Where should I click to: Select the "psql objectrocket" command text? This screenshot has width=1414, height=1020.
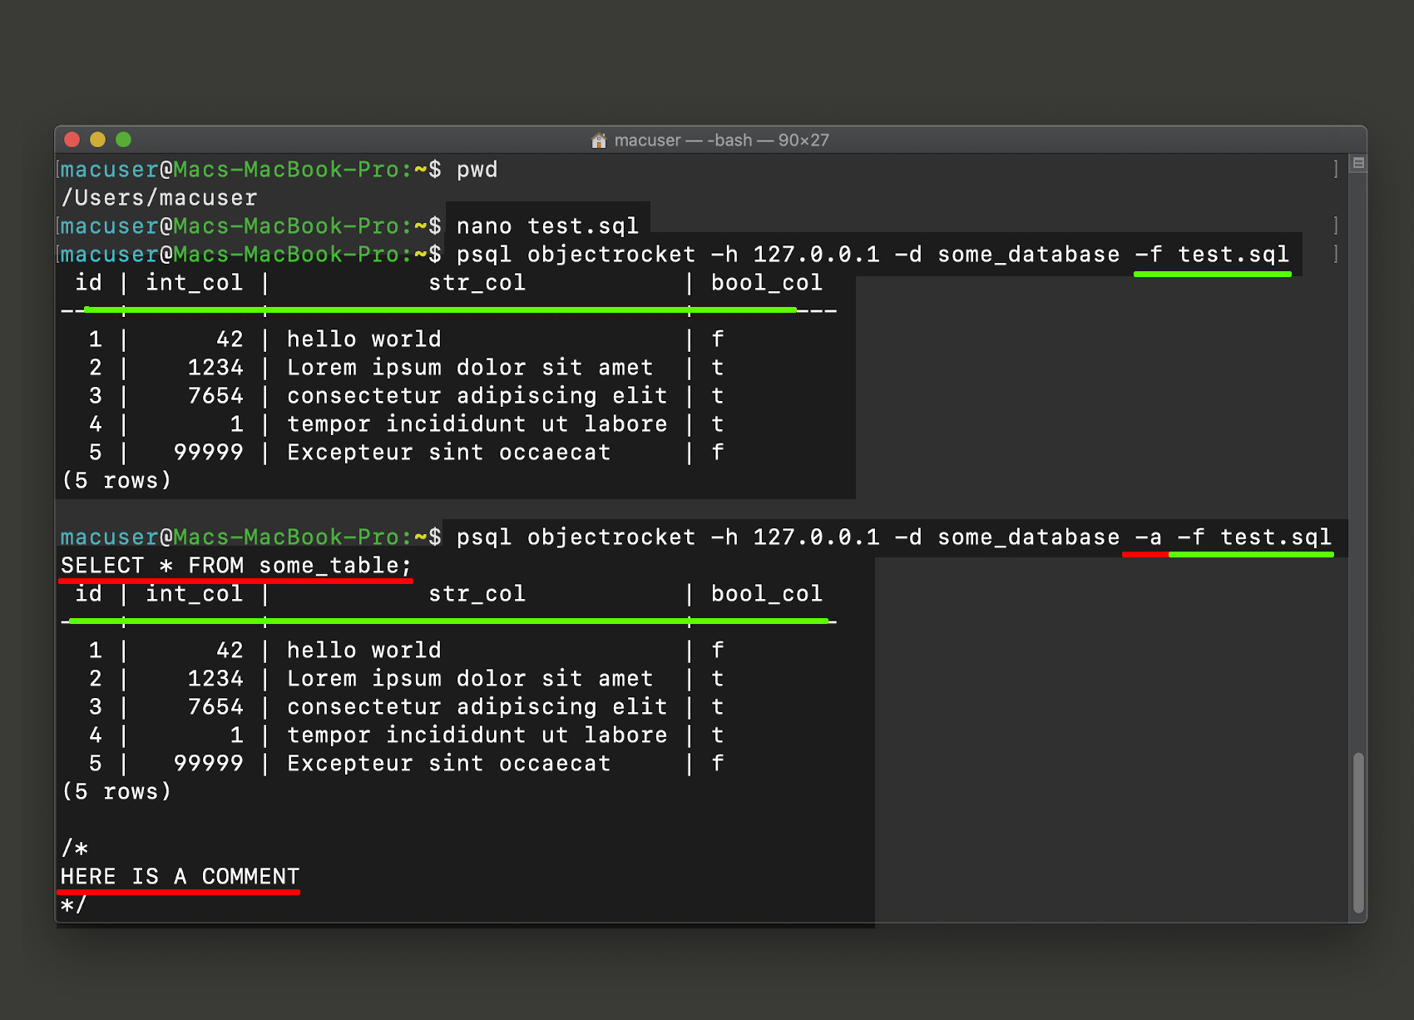(x=576, y=255)
